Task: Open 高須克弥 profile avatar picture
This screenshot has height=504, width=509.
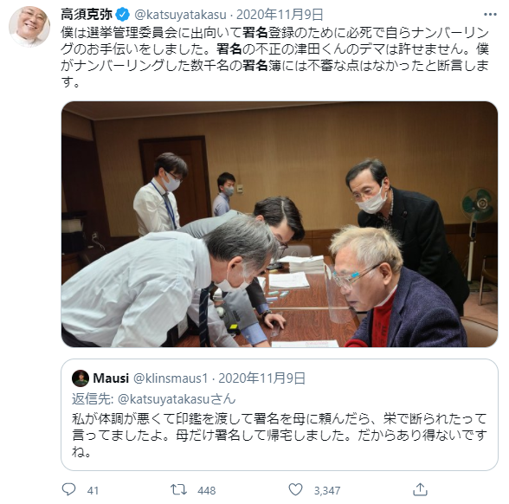Action: (29, 27)
